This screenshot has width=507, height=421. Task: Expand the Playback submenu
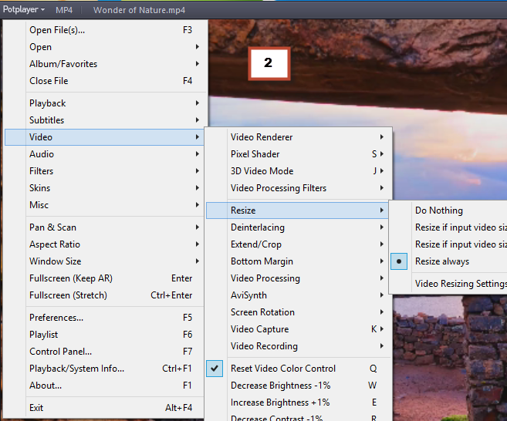[x=105, y=103]
